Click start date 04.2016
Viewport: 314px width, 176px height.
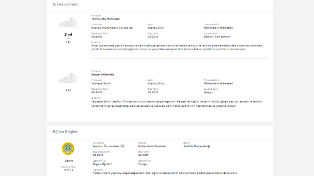(x=96, y=37)
